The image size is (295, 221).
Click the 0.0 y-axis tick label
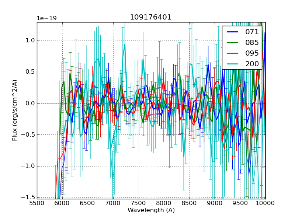[x=30, y=103]
